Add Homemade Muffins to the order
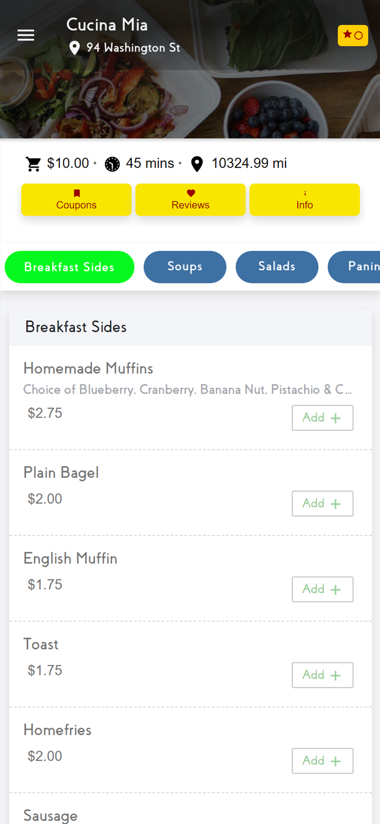The width and height of the screenshot is (380, 824). click(322, 418)
